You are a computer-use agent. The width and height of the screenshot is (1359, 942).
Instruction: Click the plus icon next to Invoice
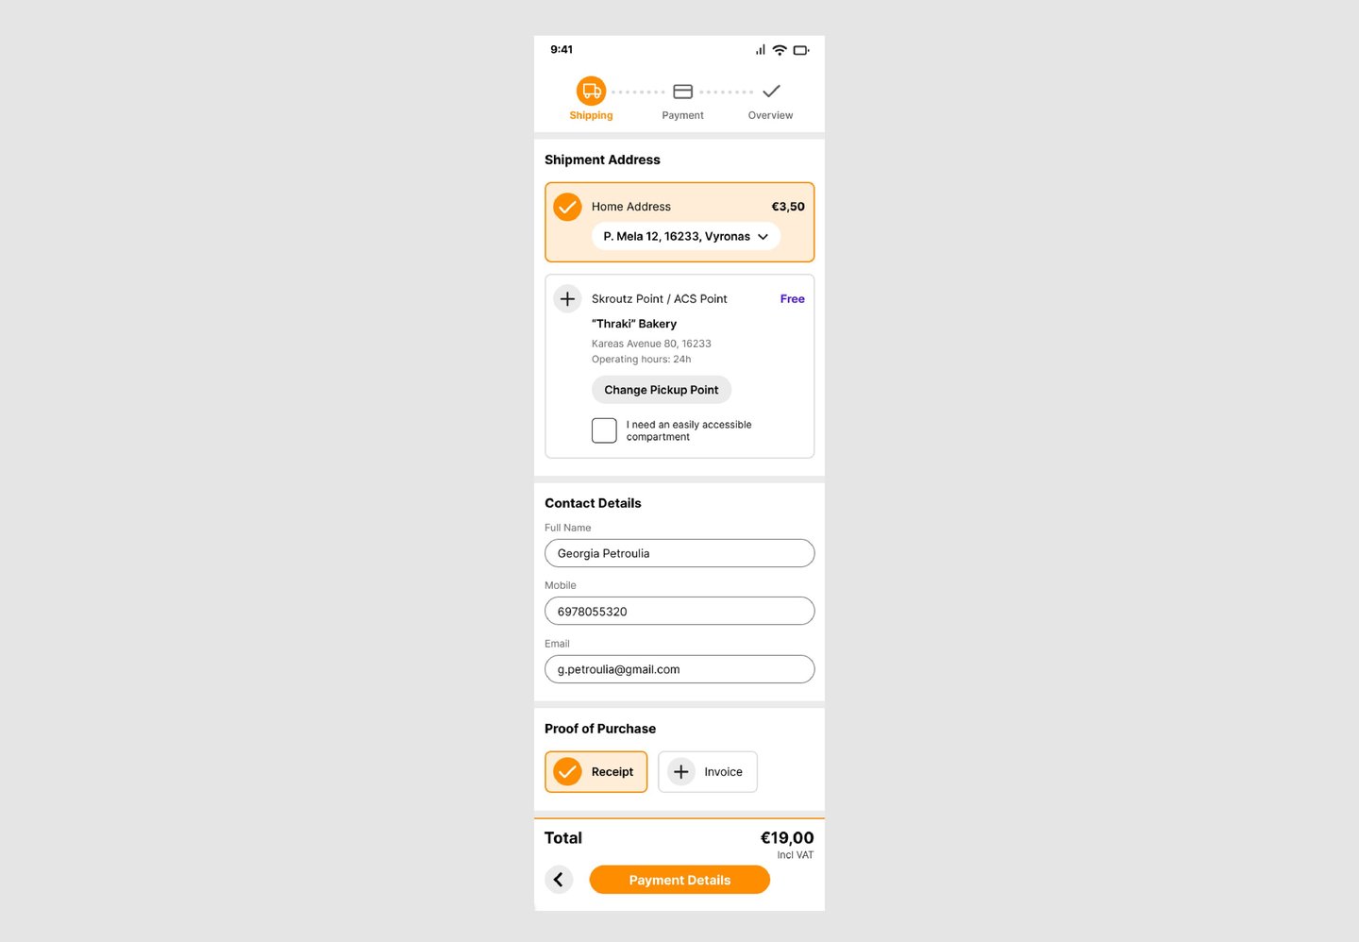click(x=681, y=772)
